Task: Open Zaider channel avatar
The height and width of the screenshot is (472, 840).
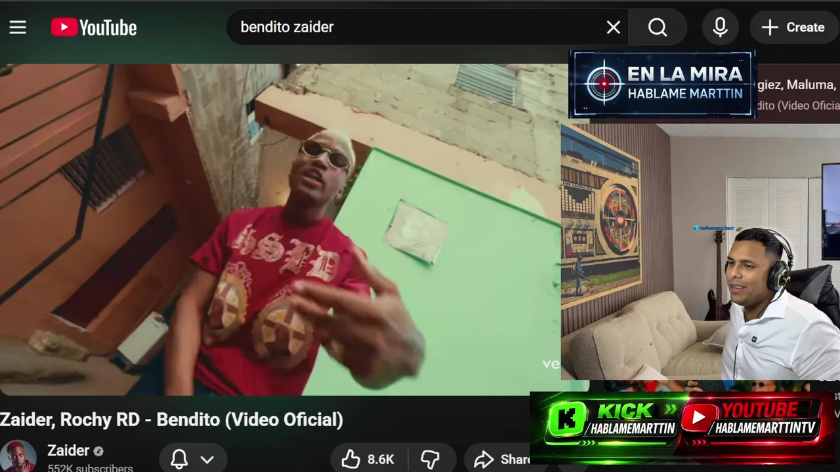Action: click(18, 457)
